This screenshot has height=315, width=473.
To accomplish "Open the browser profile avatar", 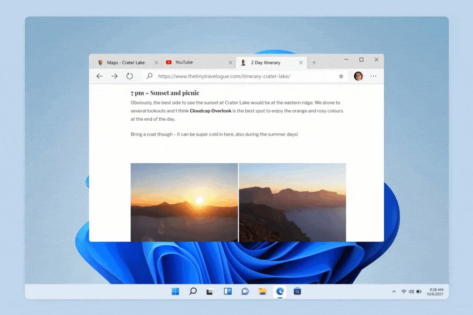I will [358, 76].
